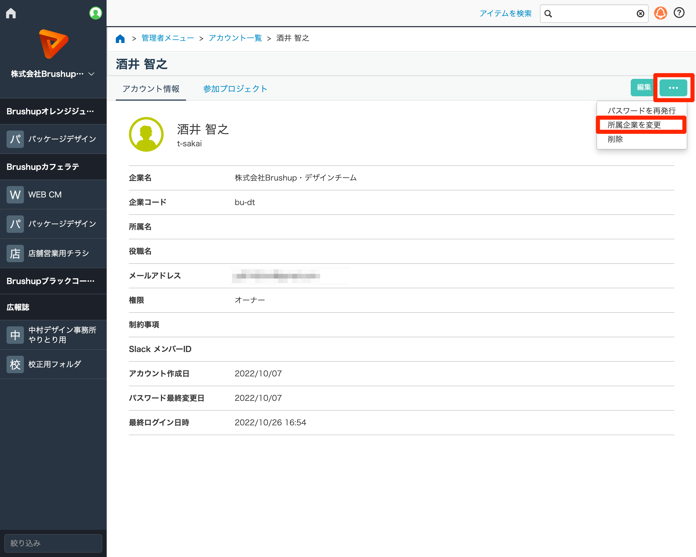Click the home icon in sidebar top
This screenshot has width=696, height=557.
click(11, 13)
